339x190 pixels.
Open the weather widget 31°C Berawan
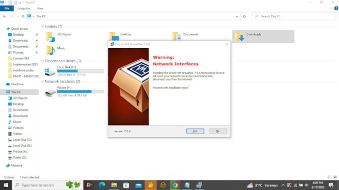(262, 185)
